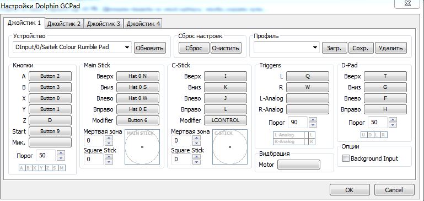Assign the empty L-Analog mapping
Viewport: 424px width, 201px height.
(x=308, y=98)
